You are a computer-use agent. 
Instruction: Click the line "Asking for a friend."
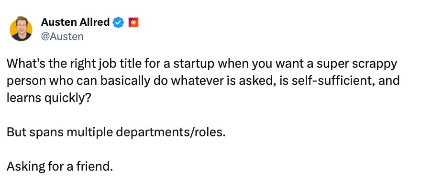click(60, 166)
